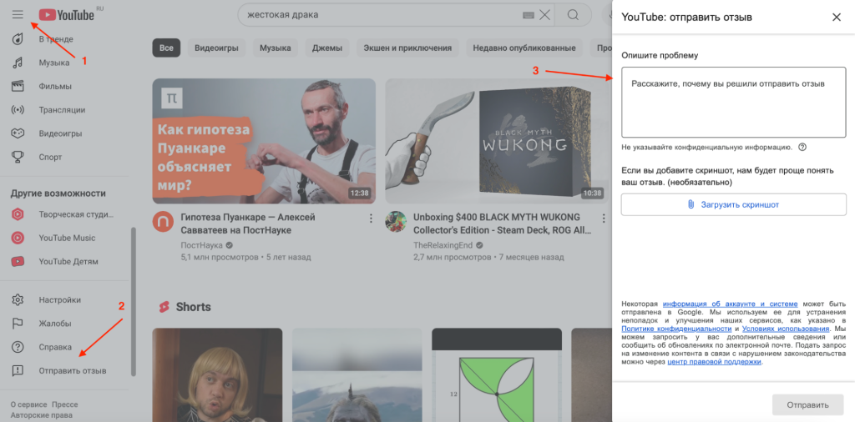The width and height of the screenshot is (855, 422).
Task: Clear the search query with X
Action: pos(544,15)
